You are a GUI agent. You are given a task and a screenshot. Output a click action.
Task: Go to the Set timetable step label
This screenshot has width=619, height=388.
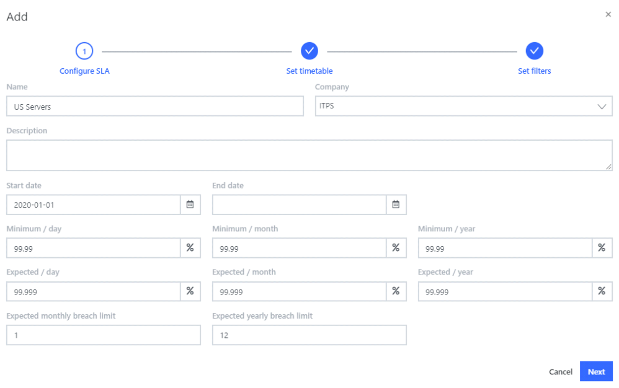tap(309, 71)
